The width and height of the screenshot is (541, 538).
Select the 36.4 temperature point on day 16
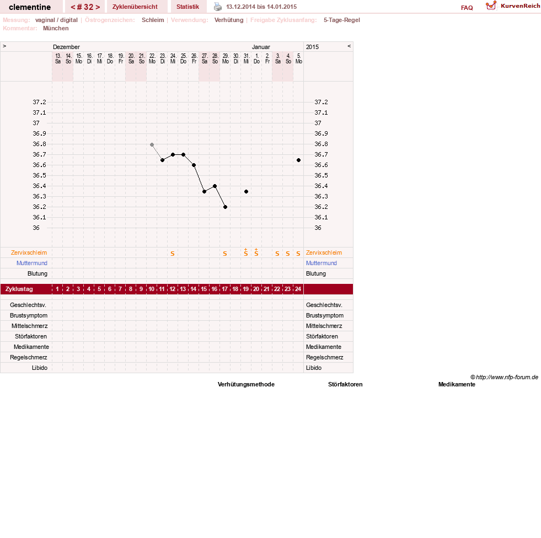215,186
